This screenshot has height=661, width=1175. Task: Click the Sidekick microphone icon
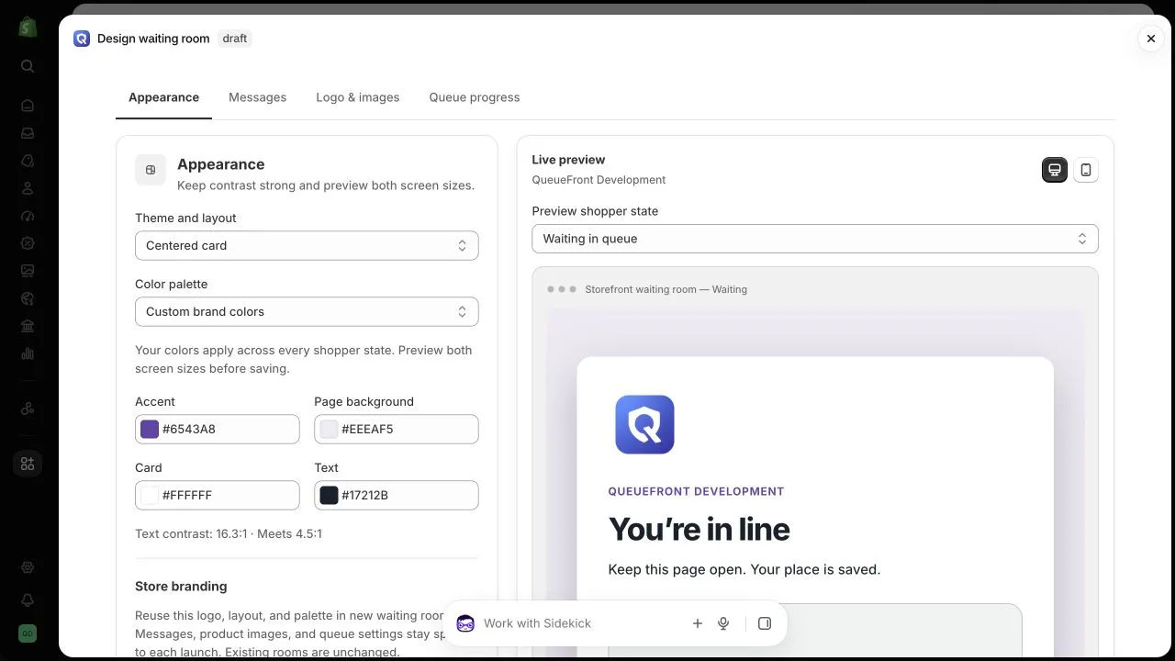click(723, 623)
